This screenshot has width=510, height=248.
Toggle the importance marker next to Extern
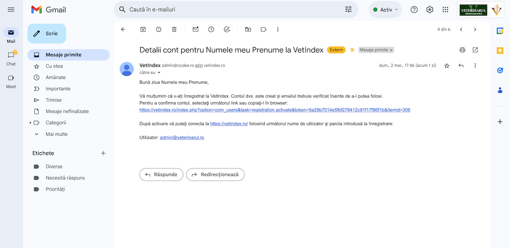(x=352, y=50)
